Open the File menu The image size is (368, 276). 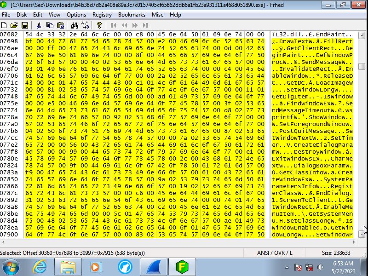pos(6,15)
